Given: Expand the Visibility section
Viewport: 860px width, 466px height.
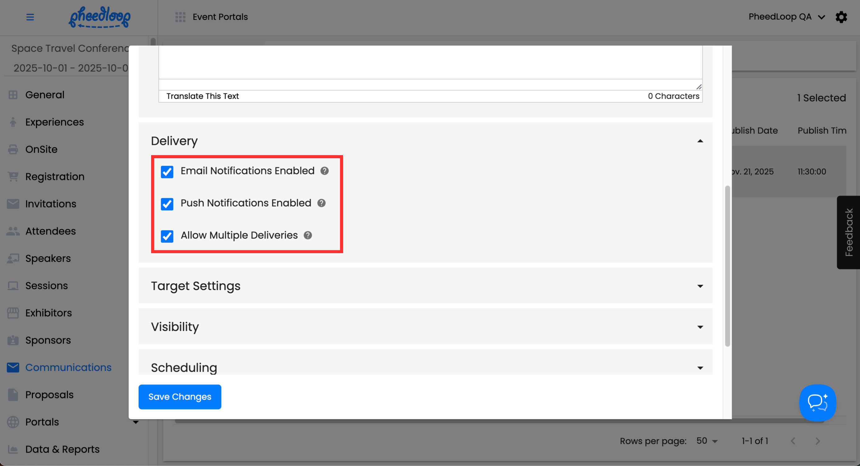Looking at the screenshot, I should [x=700, y=327].
